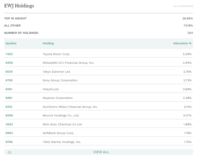Open ticker symbol 4063 link
The width and height of the screenshot is (197, 156).
click(x=9, y=124)
